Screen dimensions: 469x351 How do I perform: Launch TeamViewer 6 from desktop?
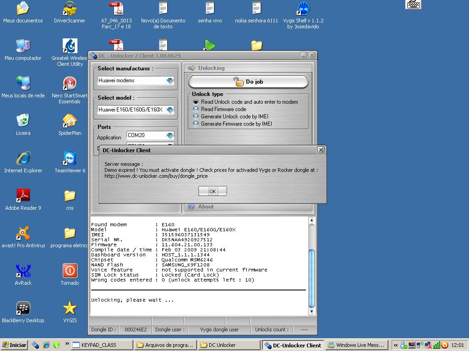pos(70,159)
